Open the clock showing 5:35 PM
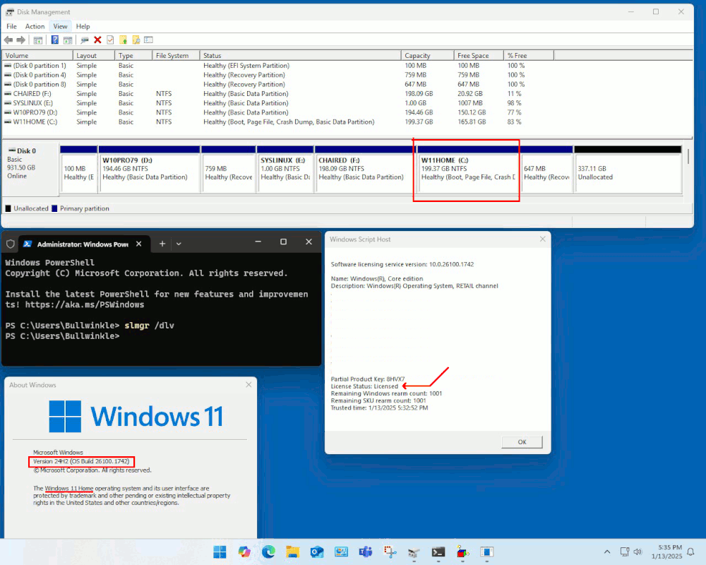 pyautogui.click(x=666, y=552)
